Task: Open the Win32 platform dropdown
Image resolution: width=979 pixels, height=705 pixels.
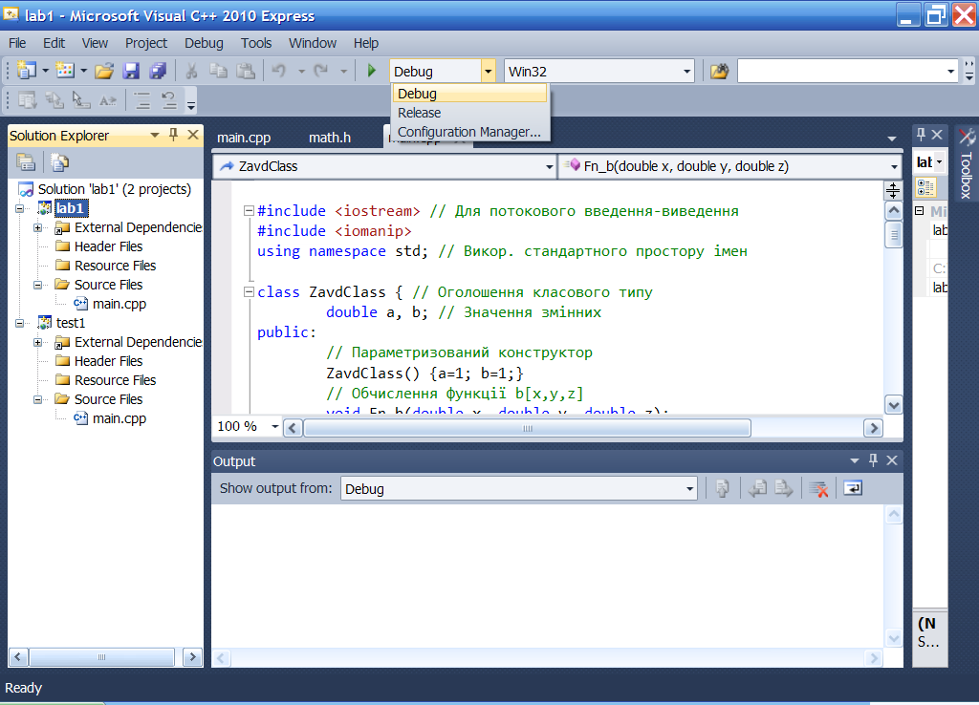Action: 686,71
